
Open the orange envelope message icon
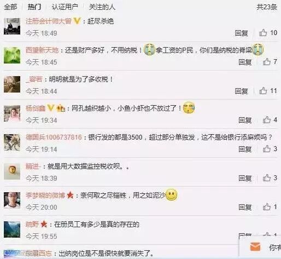(255, 247)
